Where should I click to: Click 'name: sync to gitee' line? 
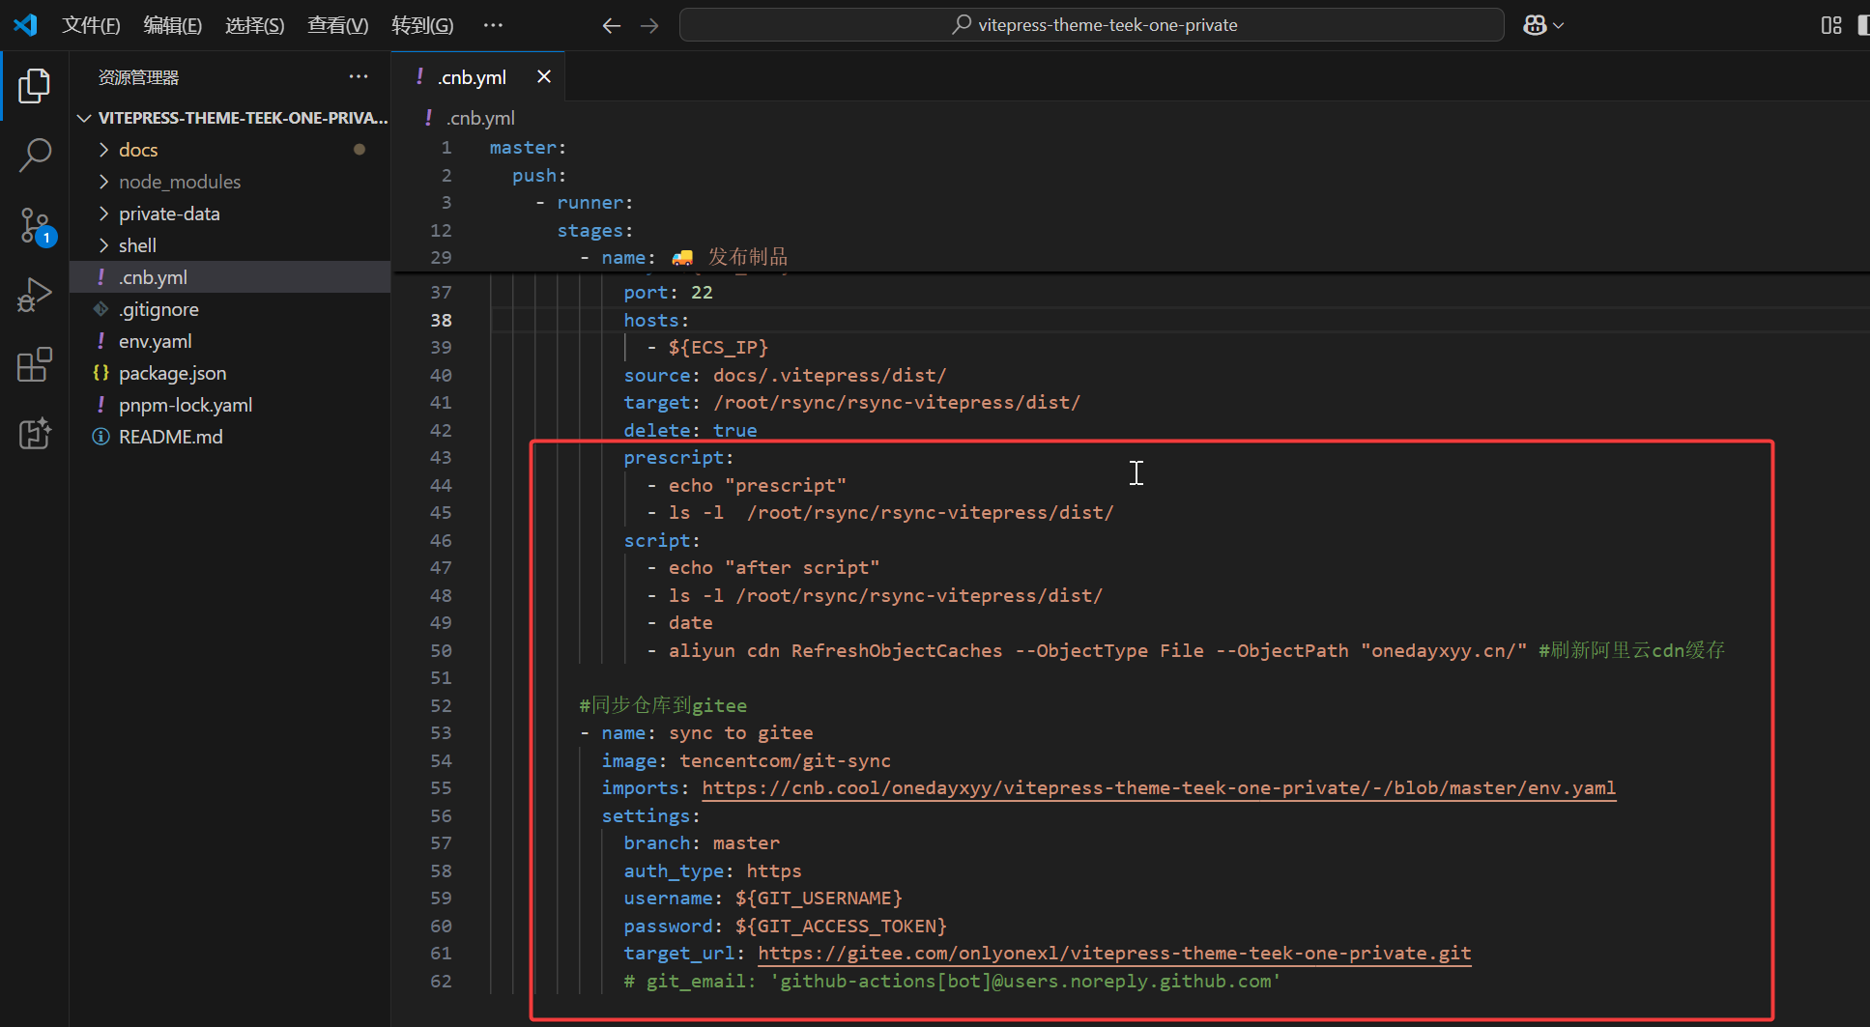coord(696,733)
